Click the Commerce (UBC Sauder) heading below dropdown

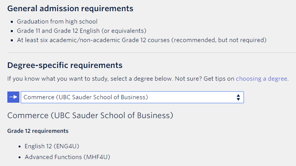pyautogui.click(x=90, y=115)
